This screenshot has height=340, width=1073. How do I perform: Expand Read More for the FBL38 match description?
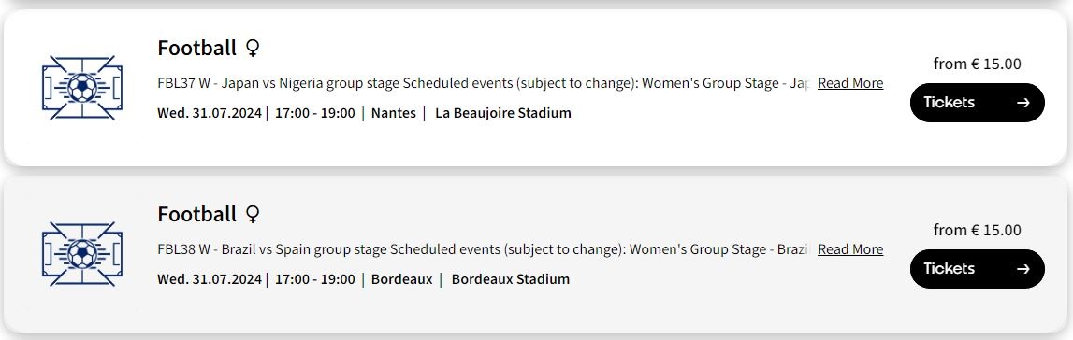point(850,249)
